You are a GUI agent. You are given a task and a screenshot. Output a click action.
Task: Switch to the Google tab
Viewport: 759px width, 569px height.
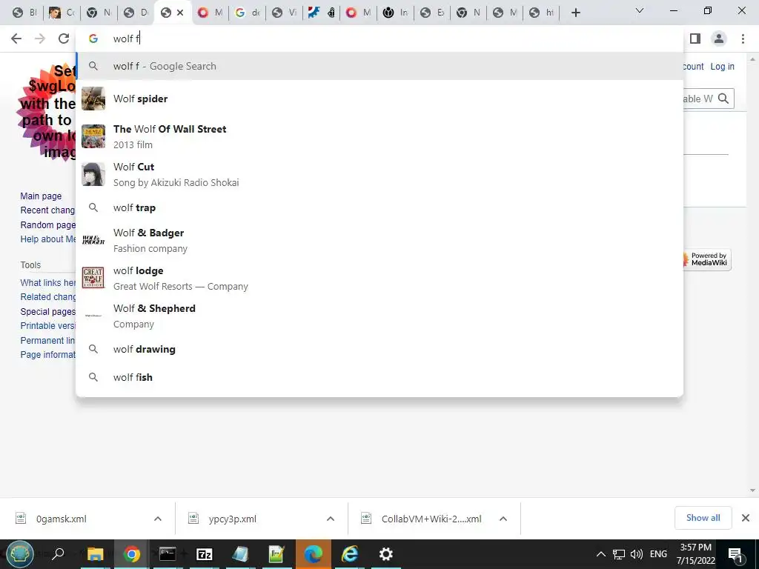[248, 13]
